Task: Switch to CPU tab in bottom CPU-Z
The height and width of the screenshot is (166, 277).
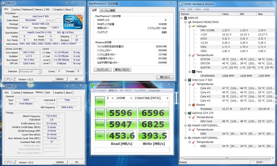Action: (x=6, y=93)
